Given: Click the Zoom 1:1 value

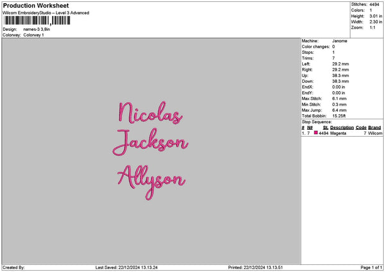Looking at the screenshot, I should point(372,28).
